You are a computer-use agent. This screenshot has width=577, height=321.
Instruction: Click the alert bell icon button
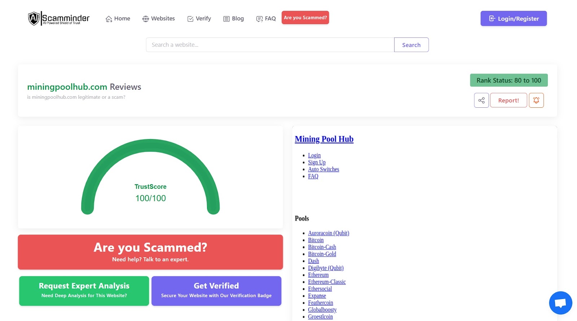click(x=536, y=100)
